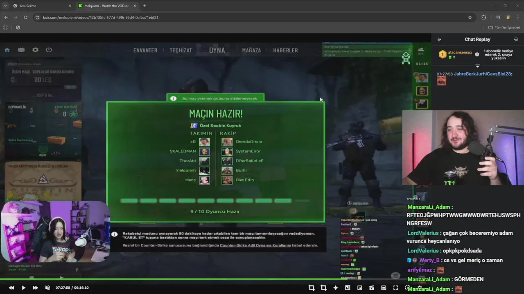Open the MAĞAZA tab in game menu
The image size is (524, 294).
click(x=251, y=50)
